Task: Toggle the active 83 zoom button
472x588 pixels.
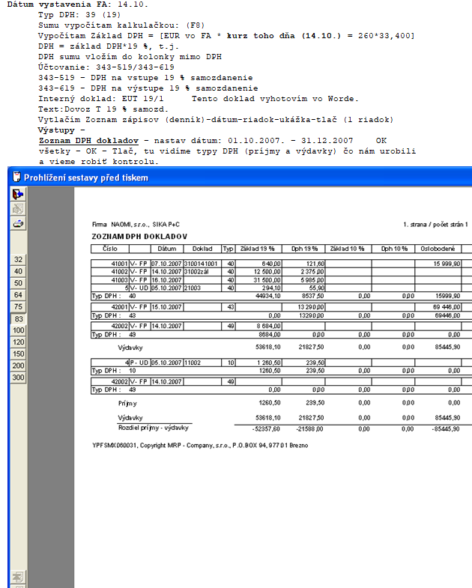Action: [18, 319]
